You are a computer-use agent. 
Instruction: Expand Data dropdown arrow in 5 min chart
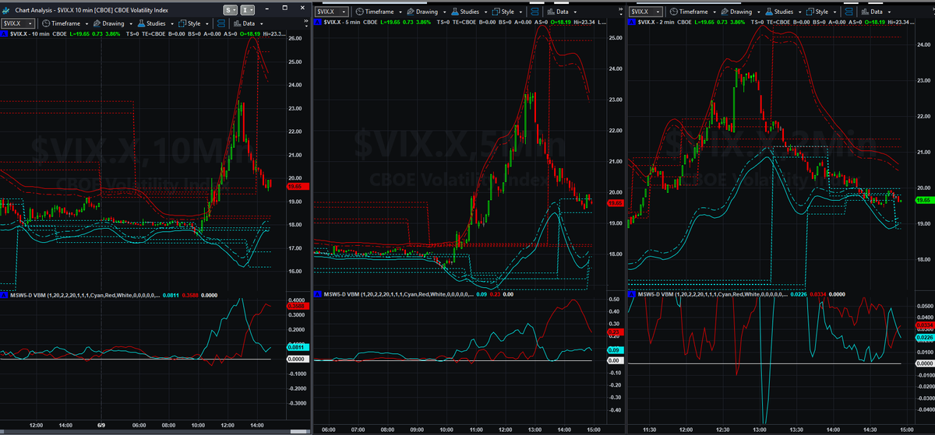[575, 12]
